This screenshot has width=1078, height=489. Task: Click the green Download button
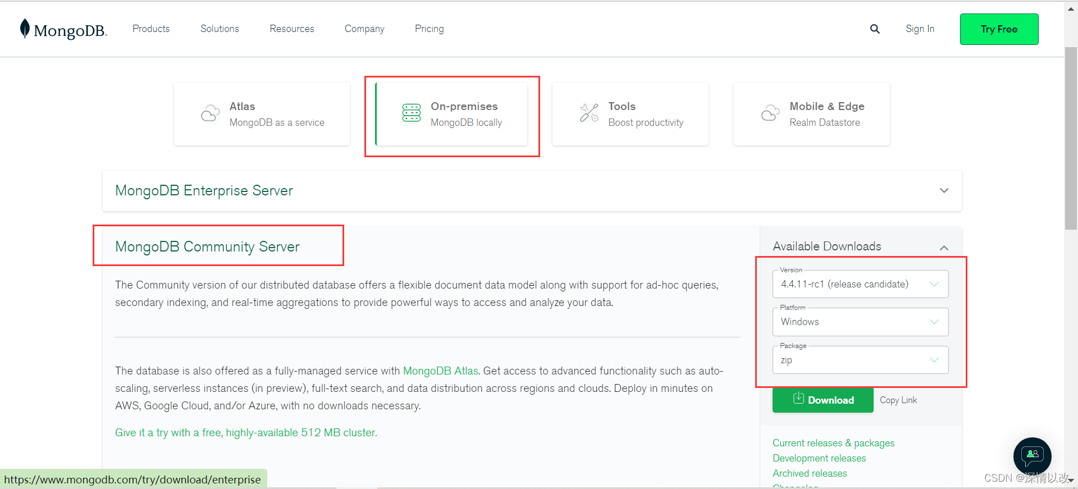(823, 400)
